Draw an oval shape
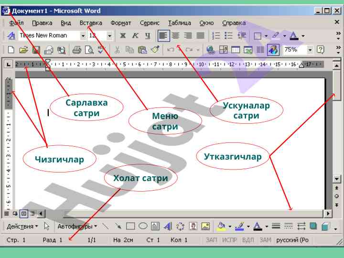344x258 pixels. tap(143, 226)
